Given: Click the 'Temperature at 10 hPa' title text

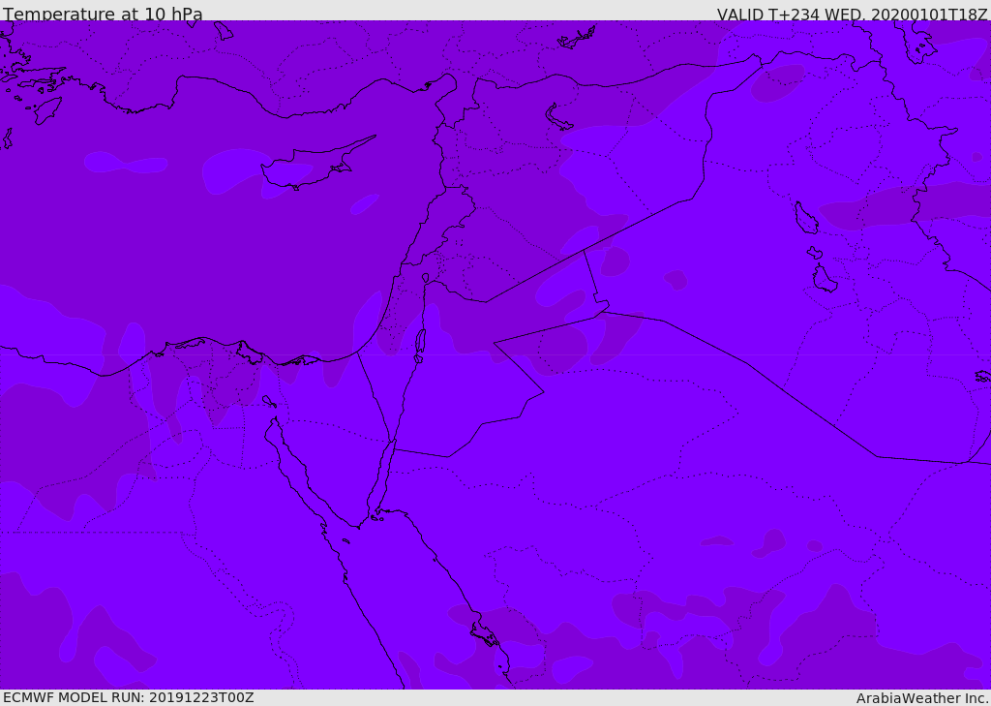Looking at the screenshot, I should tap(103, 14).
